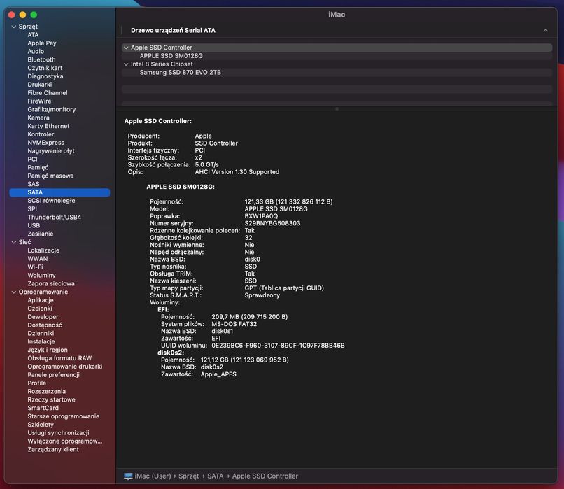
Task: Open Czytnik kart category
Action: [45, 68]
